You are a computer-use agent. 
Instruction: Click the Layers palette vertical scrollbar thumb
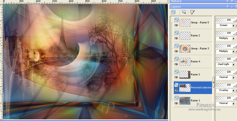tap(213, 82)
